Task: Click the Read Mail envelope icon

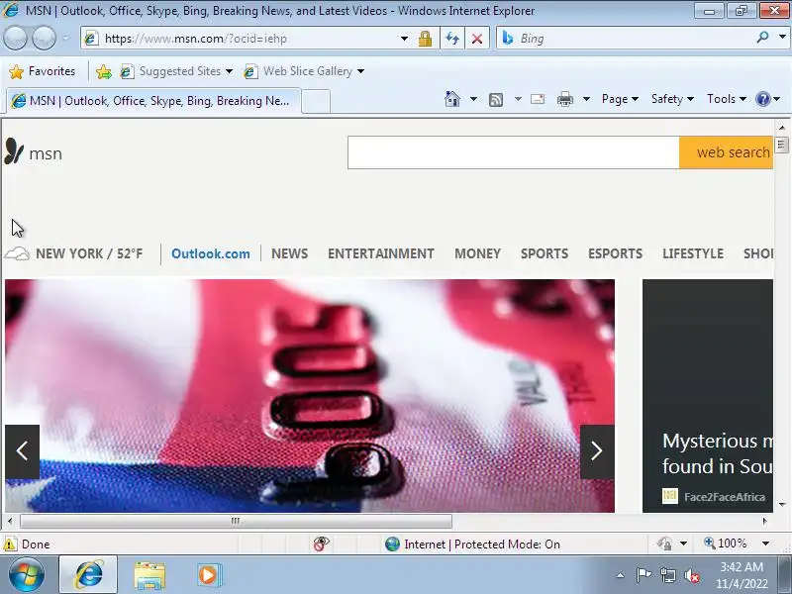Action: click(538, 99)
